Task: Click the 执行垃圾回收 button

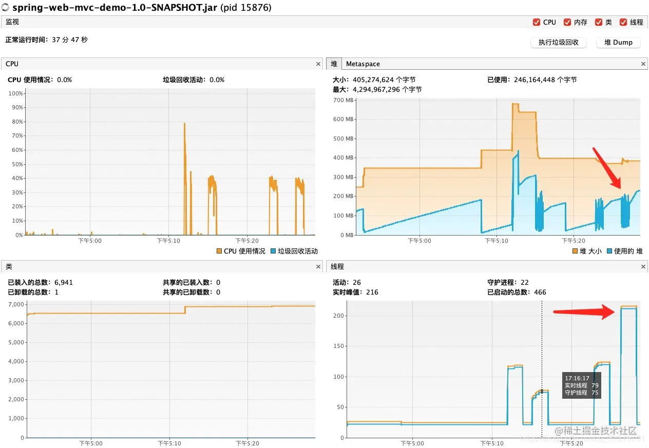Action: (x=559, y=43)
